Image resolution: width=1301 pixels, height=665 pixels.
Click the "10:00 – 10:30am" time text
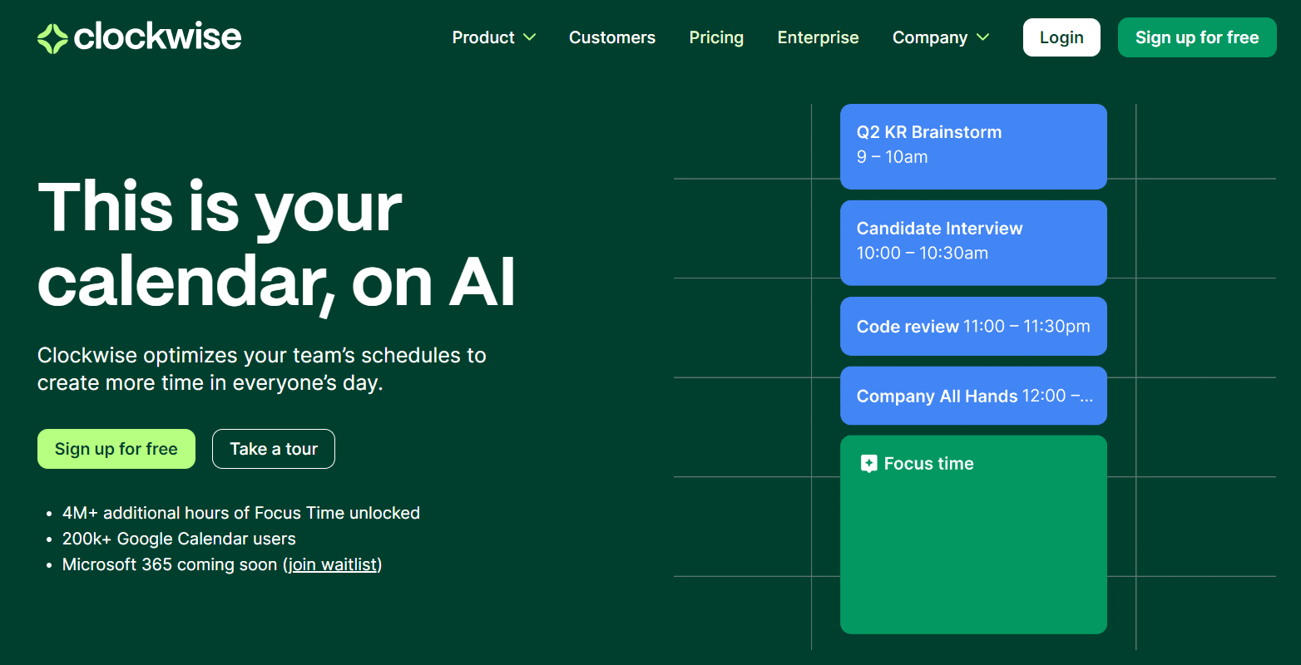tap(923, 254)
